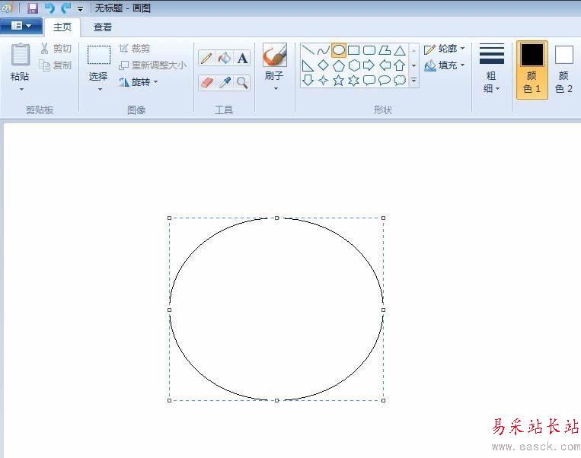Open the 轮廓 outline dropdown

[x=444, y=49]
